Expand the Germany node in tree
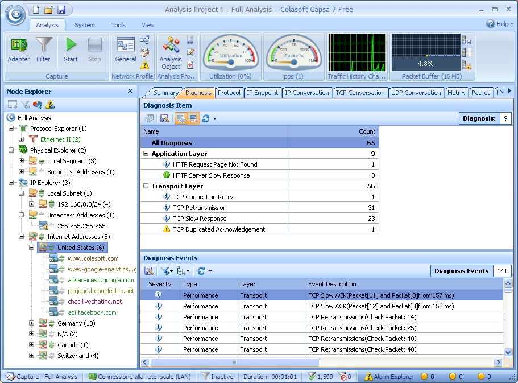This screenshot has width=518, height=383. point(32,323)
